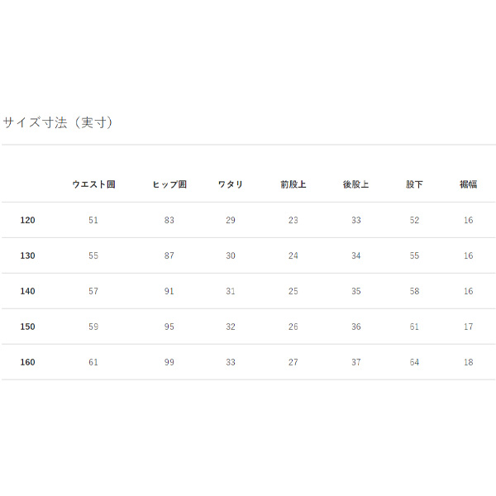Screen dimensions: 496x496
Task: Select the 裾幅 column header
Action: (469, 184)
